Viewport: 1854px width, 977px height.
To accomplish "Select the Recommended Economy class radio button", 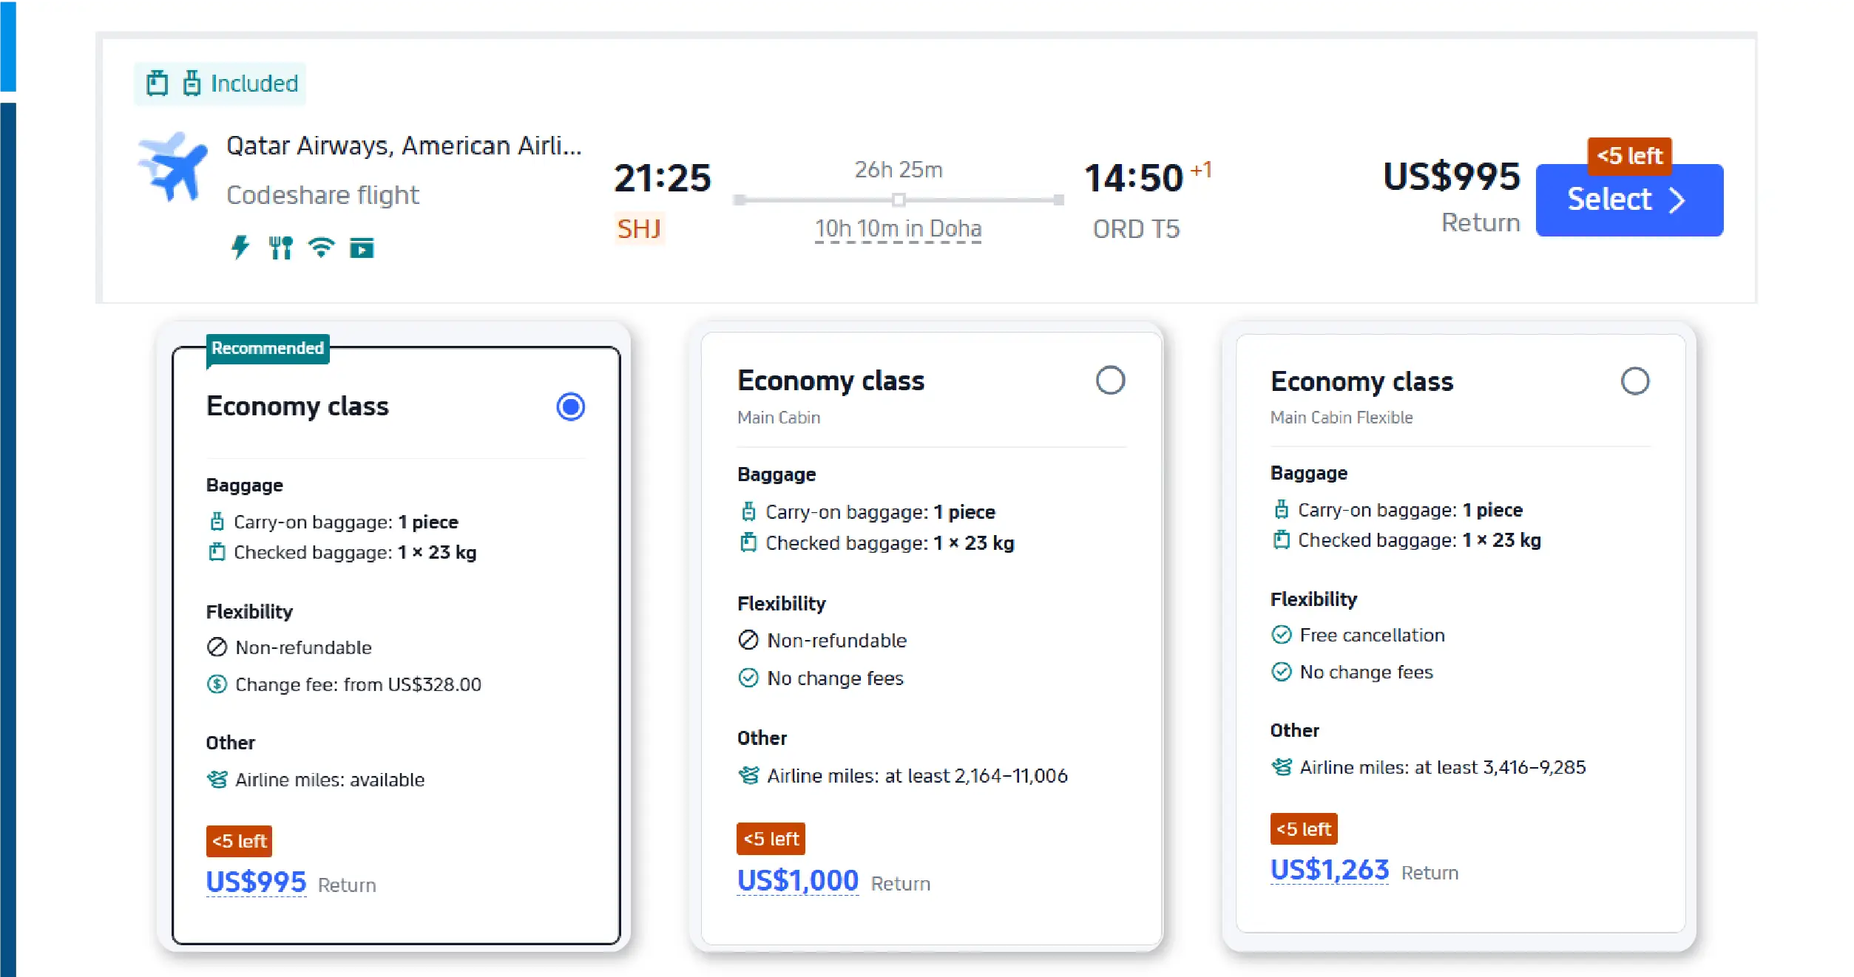I will pyautogui.click(x=570, y=406).
